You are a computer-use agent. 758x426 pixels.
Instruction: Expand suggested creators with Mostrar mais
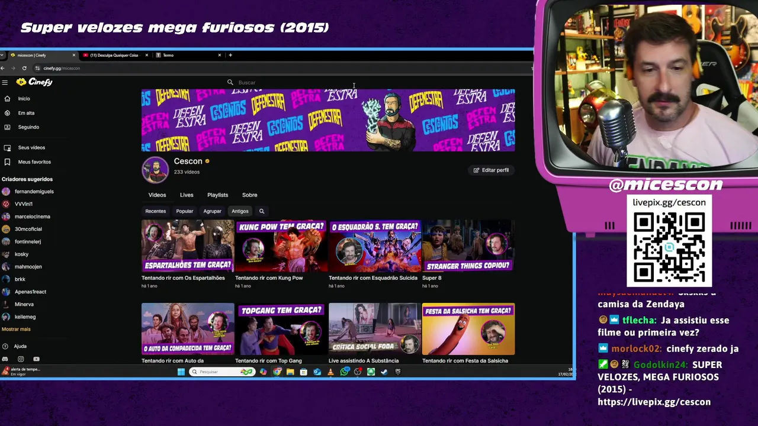click(16, 329)
